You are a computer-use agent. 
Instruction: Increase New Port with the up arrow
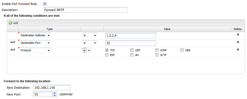pos(55,93)
